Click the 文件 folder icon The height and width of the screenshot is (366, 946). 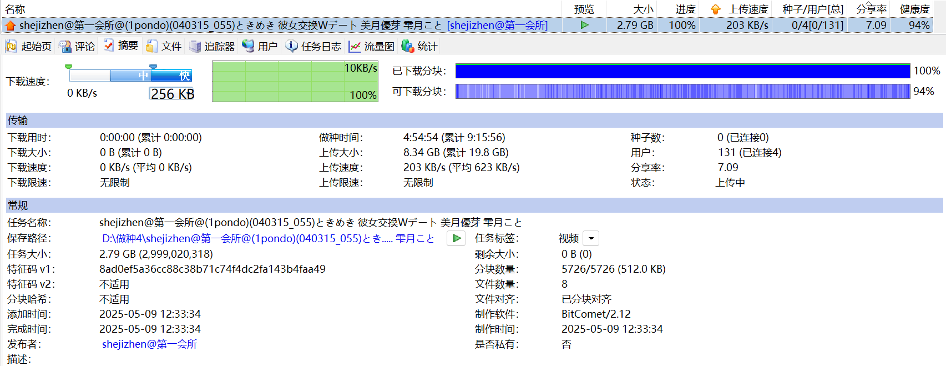pos(151,46)
